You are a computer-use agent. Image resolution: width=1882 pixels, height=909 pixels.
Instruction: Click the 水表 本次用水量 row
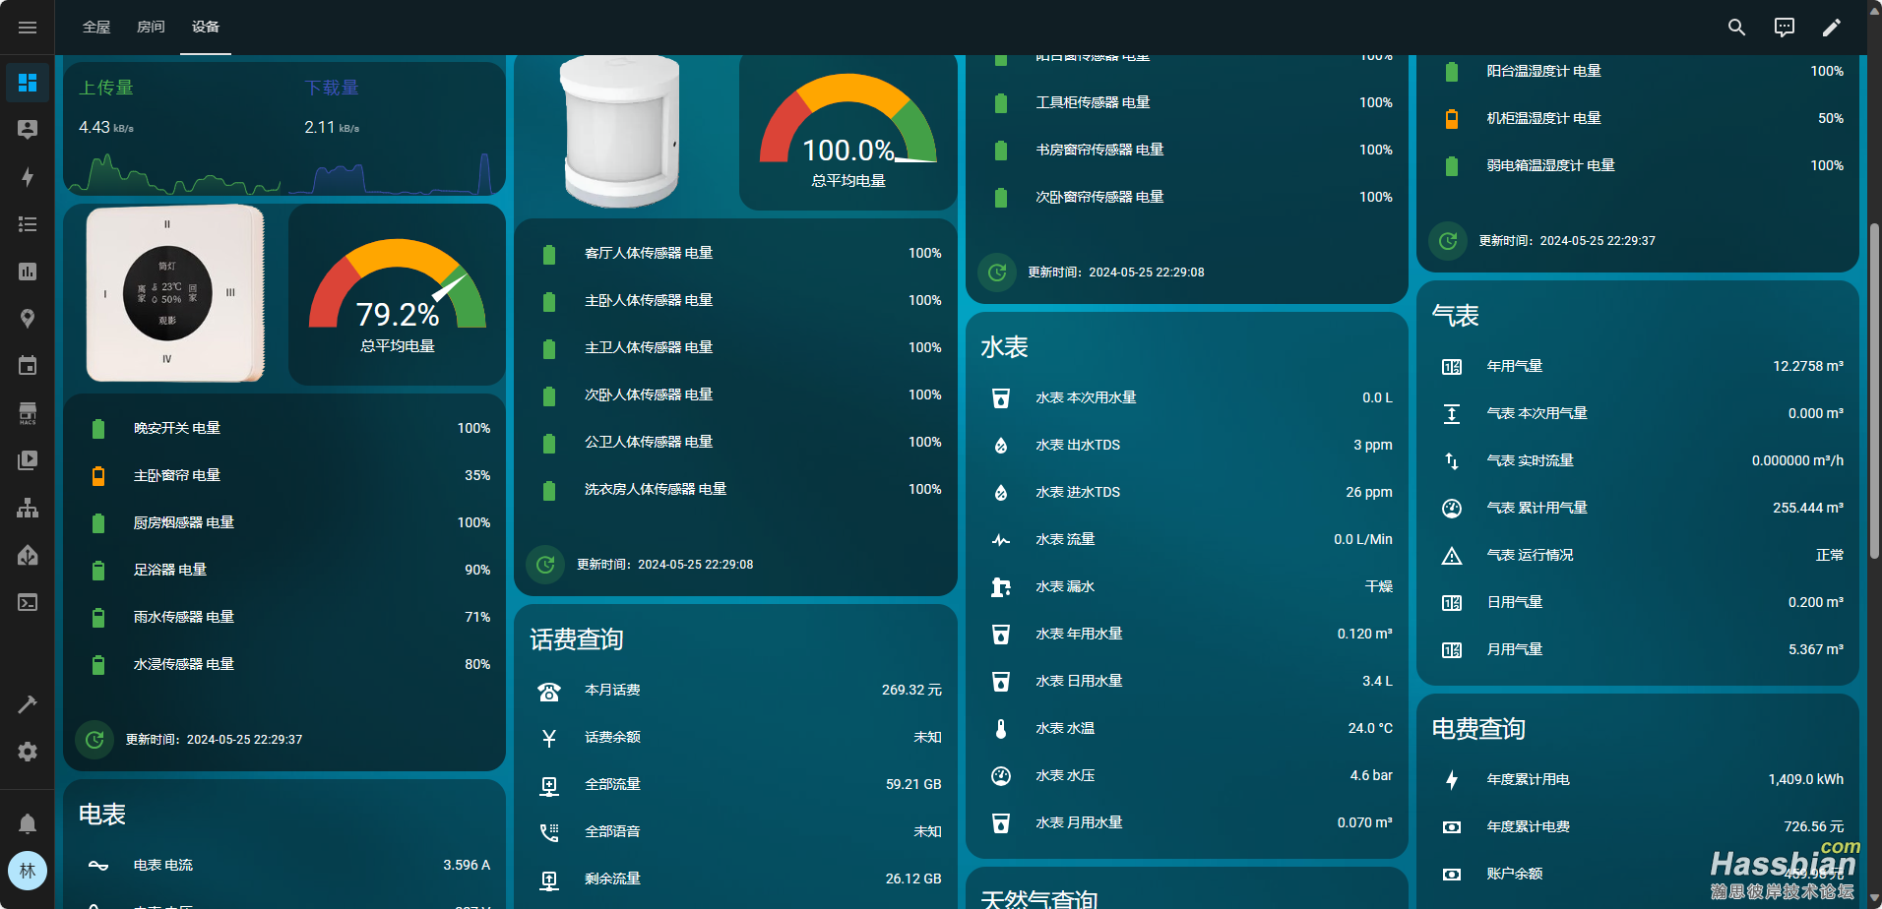(1187, 398)
